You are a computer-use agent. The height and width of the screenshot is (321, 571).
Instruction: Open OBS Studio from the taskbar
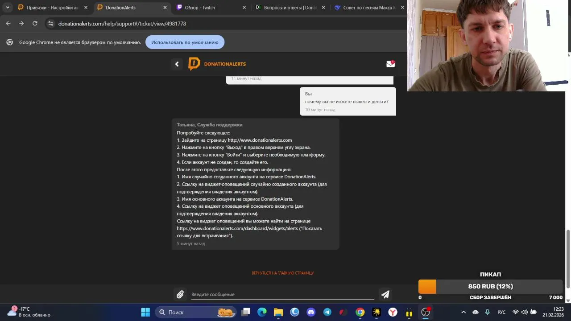pos(426,312)
